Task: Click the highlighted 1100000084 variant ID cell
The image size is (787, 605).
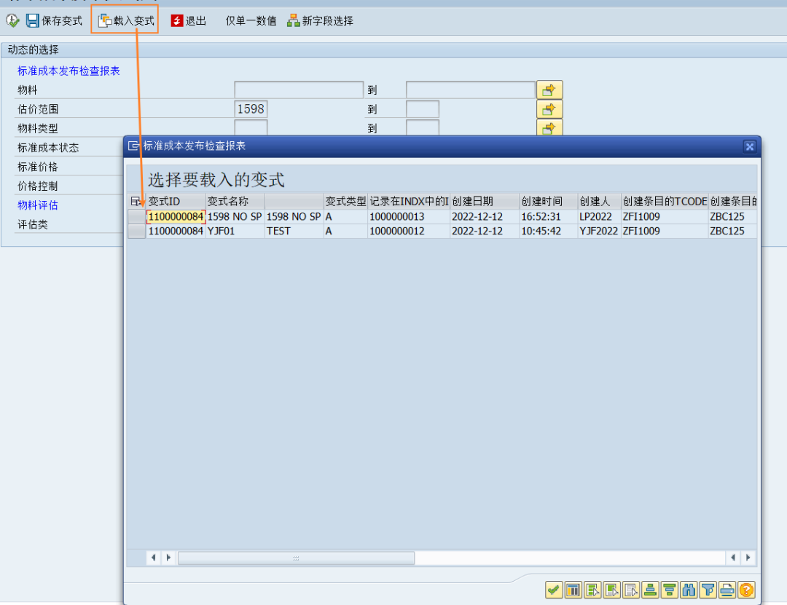Action: coord(176,217)
